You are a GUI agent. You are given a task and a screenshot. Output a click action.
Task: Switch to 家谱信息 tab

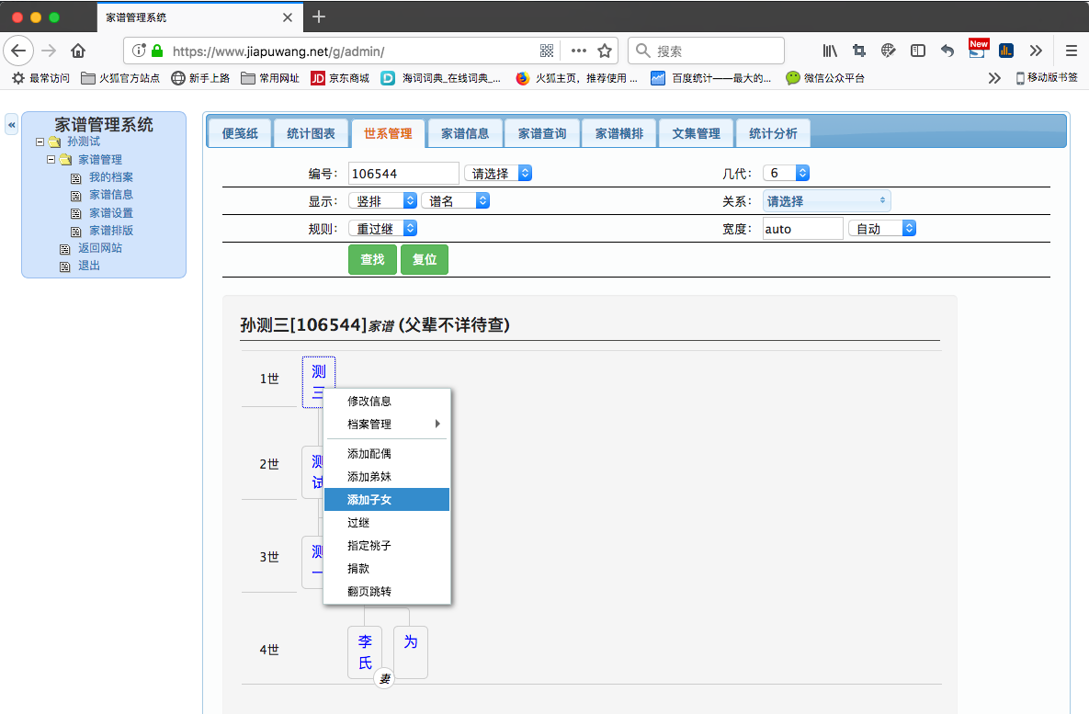pos(465,133)
